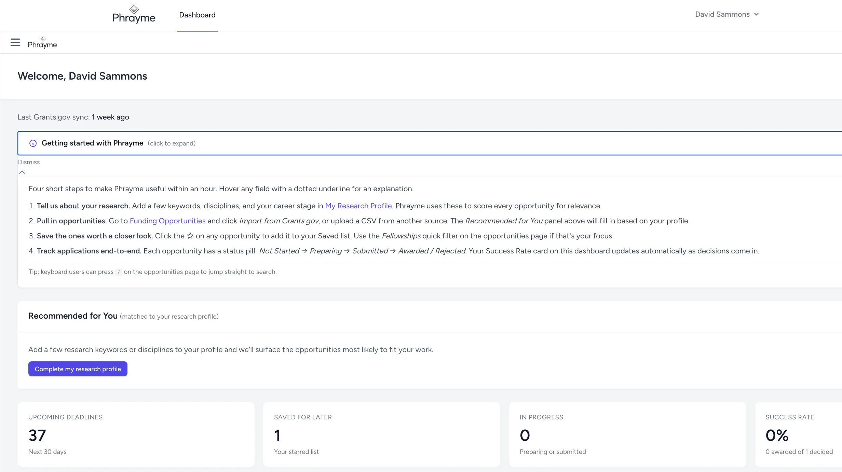Screen dimensions: 842x472
Task: Click the 'Last Grants.gov sync' status text
Action: [x=73, y=117]
